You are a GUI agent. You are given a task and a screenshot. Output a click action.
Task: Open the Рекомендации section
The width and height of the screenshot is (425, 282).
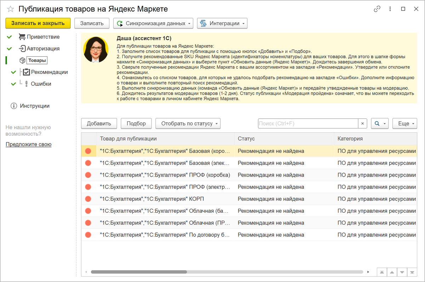point(49,72)
